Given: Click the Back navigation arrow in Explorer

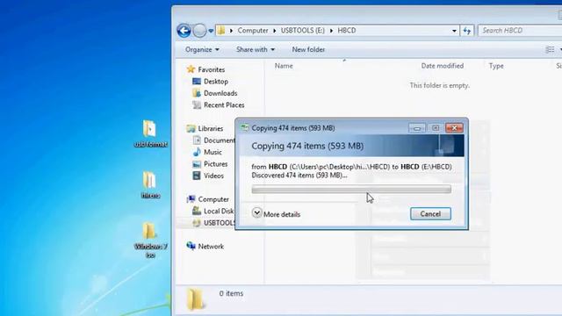Looking at the screenshot, I should pyautogui.click(x=184, y=31).
